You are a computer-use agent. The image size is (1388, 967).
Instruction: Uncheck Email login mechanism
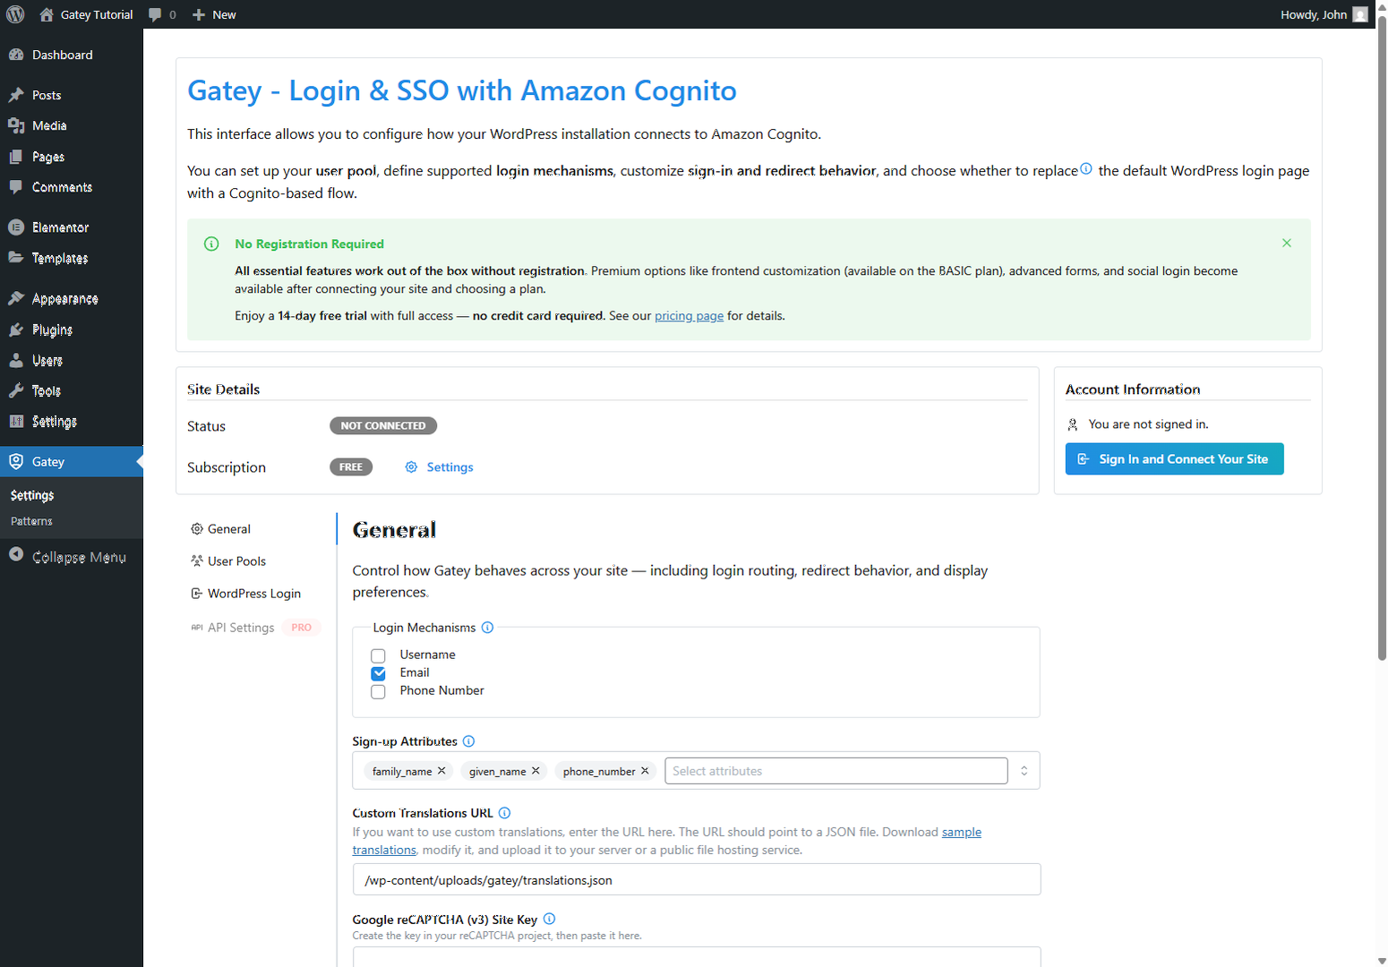pos(378,673)
